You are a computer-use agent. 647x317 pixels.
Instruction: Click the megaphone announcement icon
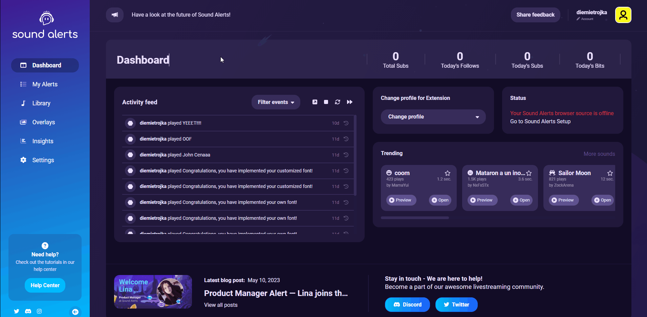(x=115, y=15)
